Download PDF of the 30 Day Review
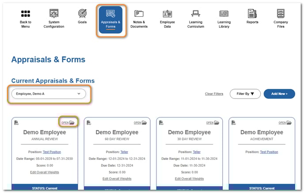Viewport: 304px width, 193px height. 161,122
